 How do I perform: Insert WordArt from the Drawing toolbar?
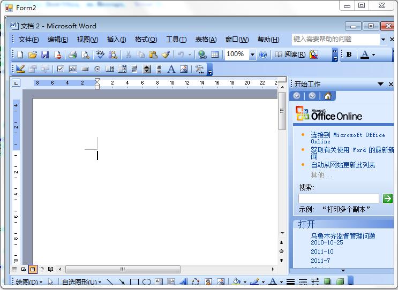click(x=184, y=281)
